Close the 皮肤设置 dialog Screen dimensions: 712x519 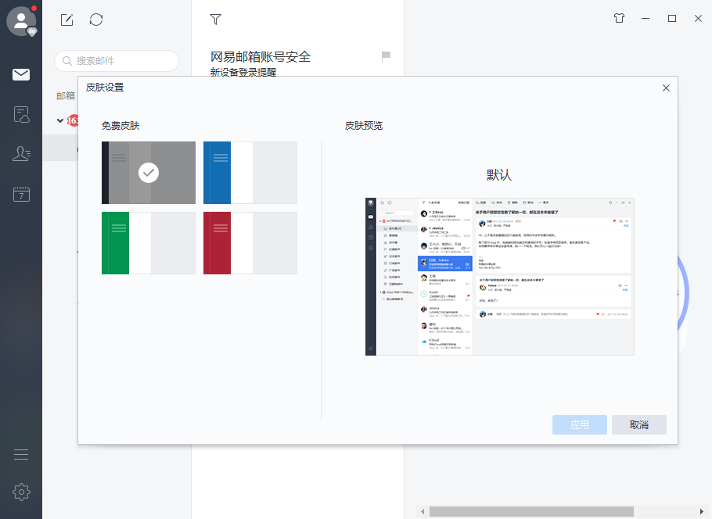point(666,88)
